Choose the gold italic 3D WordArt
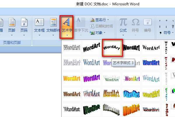Screen dimensions: 175x117 [x=111, y=94]
